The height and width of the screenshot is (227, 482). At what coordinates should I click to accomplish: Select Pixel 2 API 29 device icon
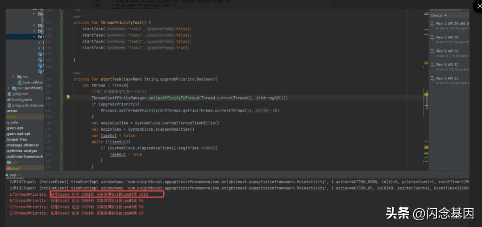[432, 24]
